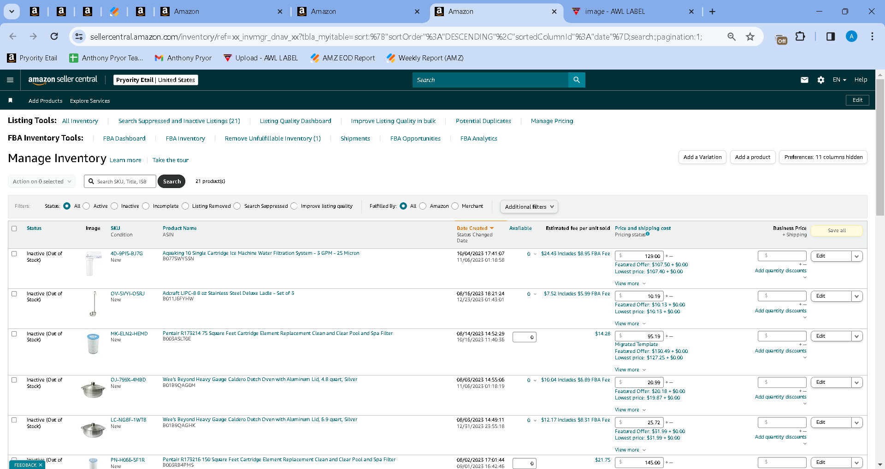Click the Pricing status info icon
Screen dimensions: 885x469
pyautogui.click(x=648, y=234)
